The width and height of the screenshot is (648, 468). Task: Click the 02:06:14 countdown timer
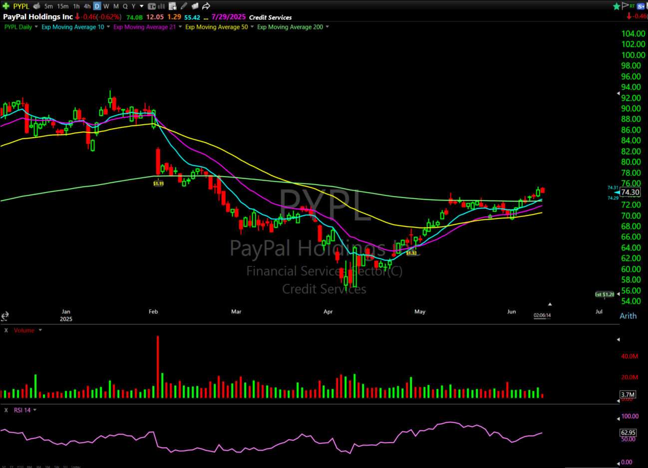pos(542,315)
